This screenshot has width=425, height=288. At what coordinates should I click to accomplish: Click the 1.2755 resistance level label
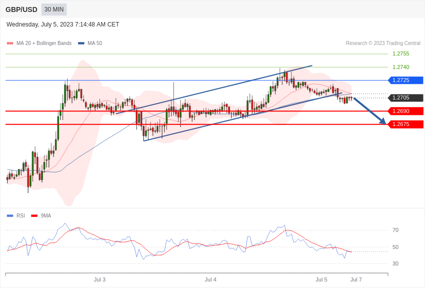tap(401, 53)
